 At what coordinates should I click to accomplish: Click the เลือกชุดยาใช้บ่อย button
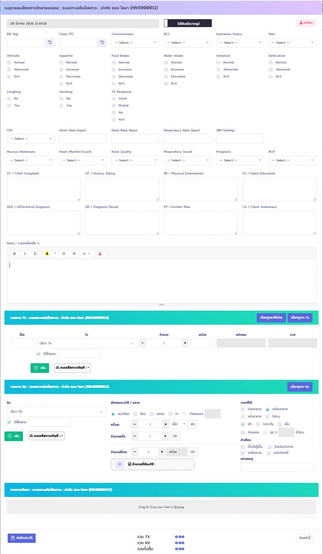tap(271, 318)
